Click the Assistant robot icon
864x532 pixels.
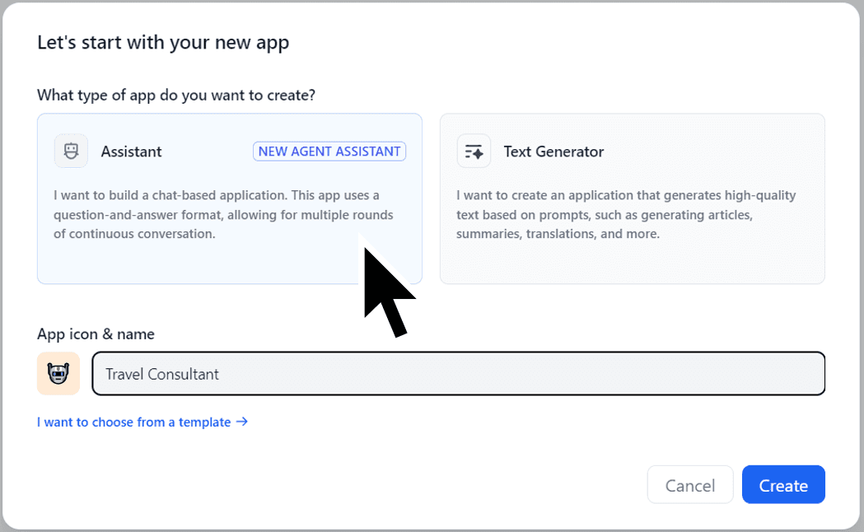(x=71, y=152)
